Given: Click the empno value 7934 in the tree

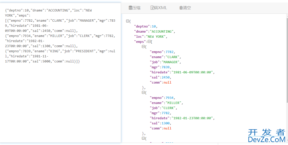Looking at the screenshot, I should click(169, 98).
